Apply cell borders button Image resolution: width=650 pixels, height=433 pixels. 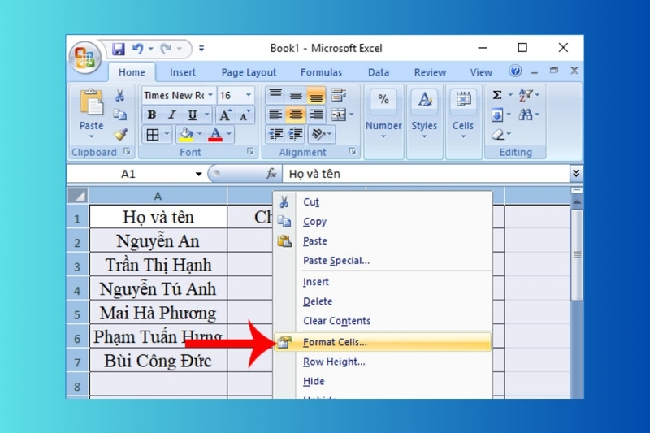click(x=153, y=135)
